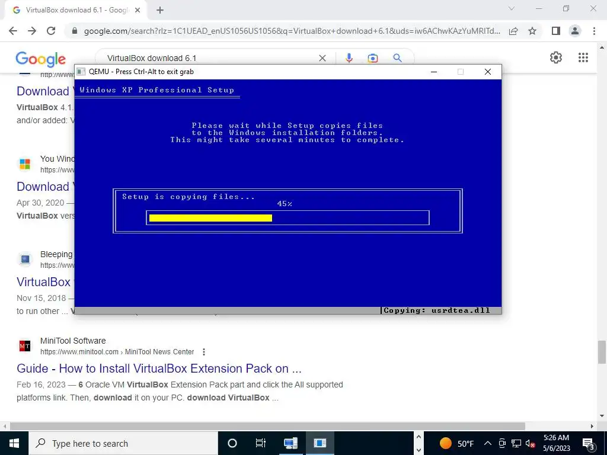Open the Windows Start menu

click(14, 443)
